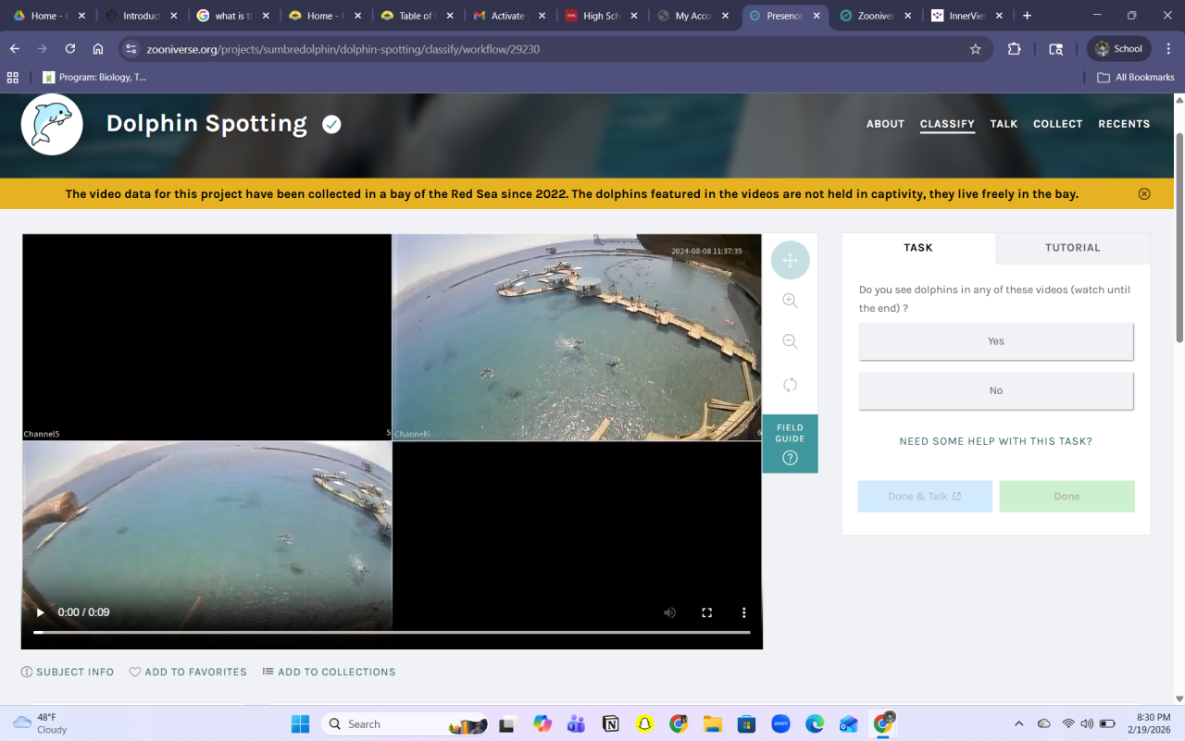
Task: Zoom out of the video subject
Action: [x=790, y=341]
